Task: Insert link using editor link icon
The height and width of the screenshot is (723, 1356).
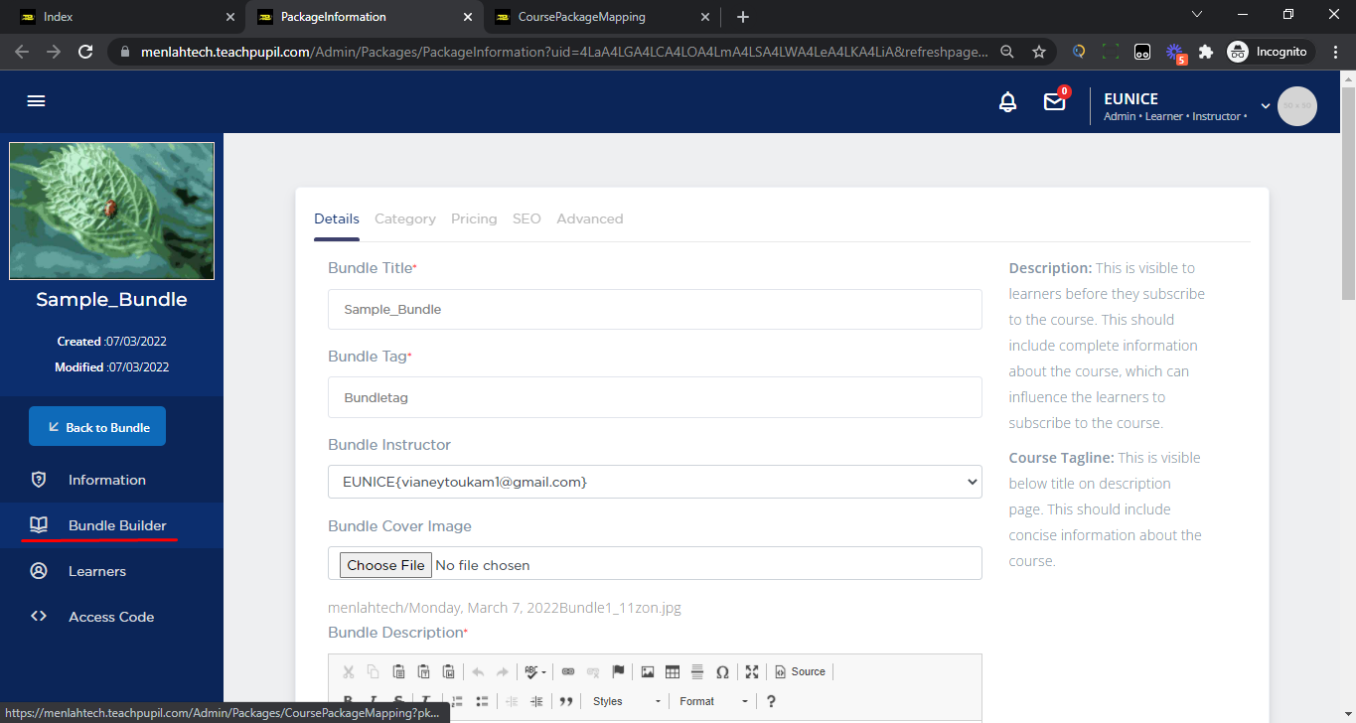Action: (568, 672)
